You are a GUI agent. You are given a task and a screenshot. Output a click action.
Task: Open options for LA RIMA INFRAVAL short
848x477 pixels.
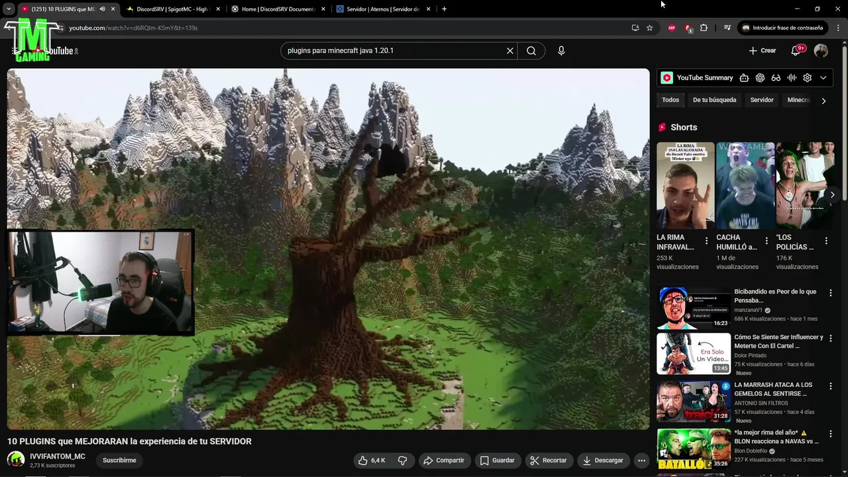click(706, 241)
